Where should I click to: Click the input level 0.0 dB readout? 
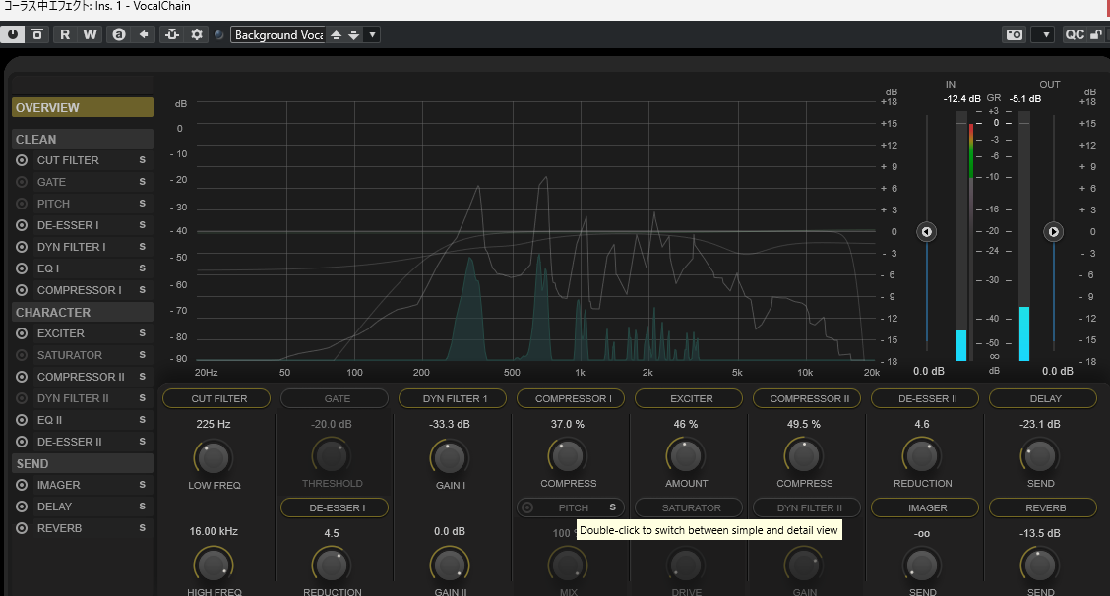click(x=929, y=371)
